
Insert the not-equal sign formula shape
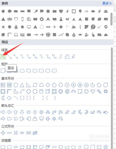coord(35,133)
